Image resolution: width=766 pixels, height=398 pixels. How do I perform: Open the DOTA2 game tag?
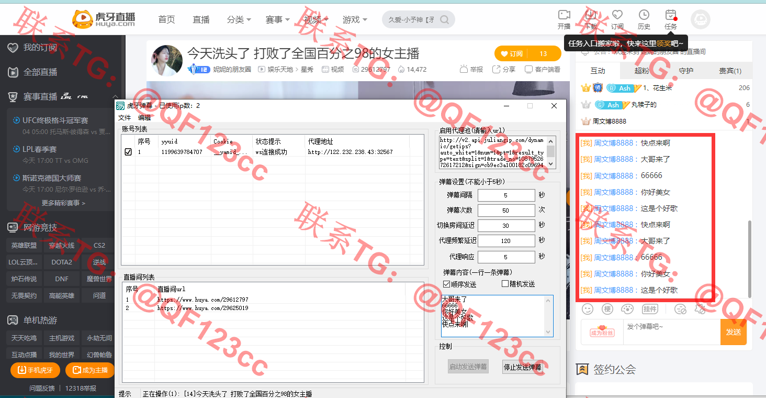click(62, 262)
